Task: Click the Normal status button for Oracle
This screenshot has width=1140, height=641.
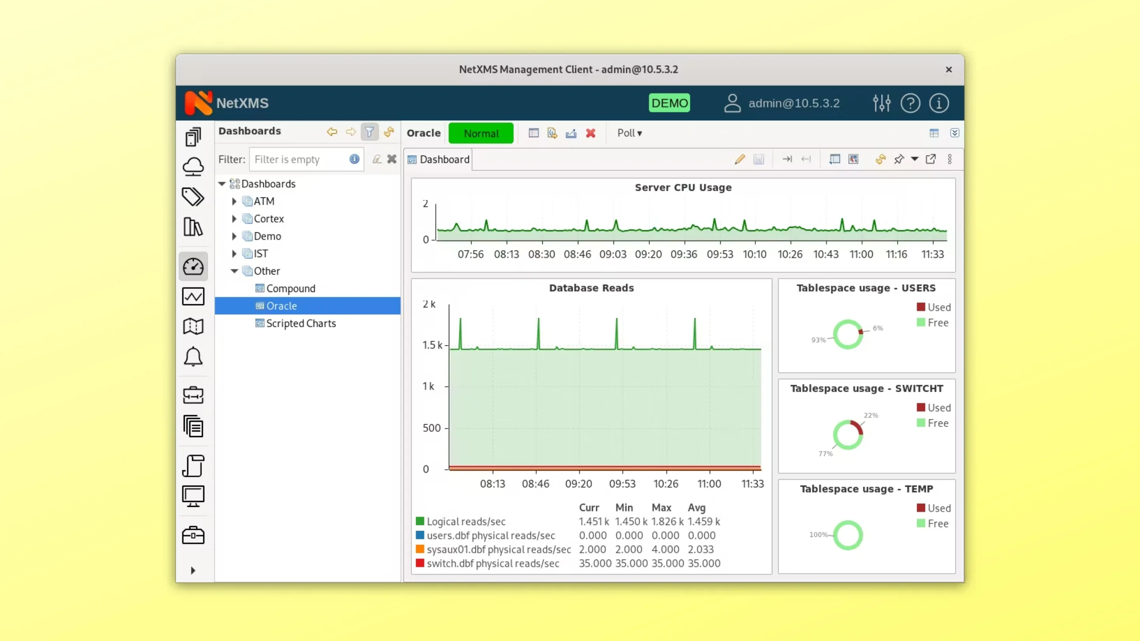Action: click(481, 133)
